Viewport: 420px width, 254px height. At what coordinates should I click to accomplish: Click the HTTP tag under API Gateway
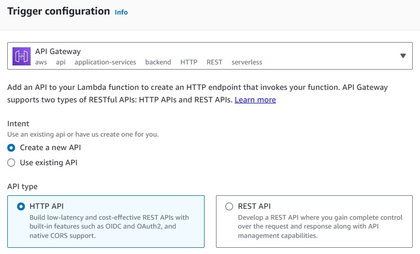(x=188, y=62)
